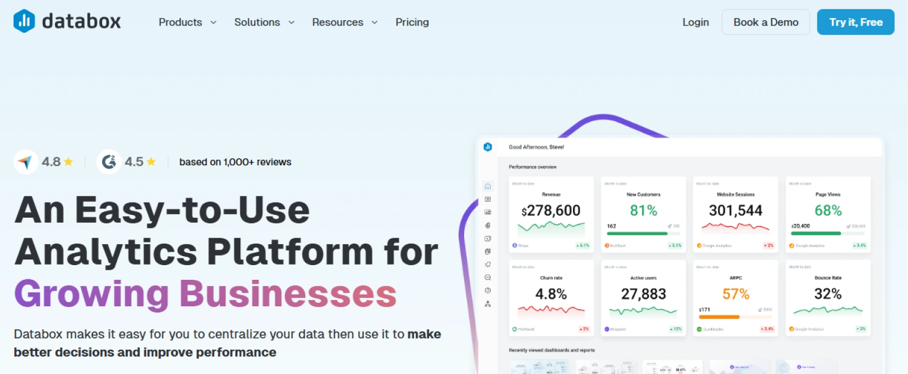Open the Products menu

(x=180, y=22)
